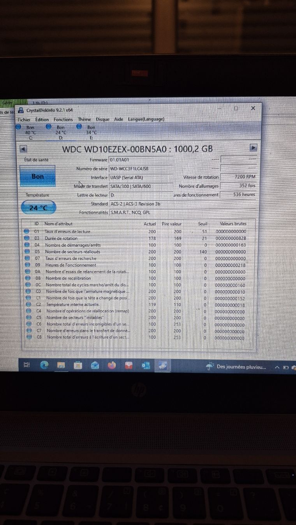Screen dimensions: 296x525
Task: Click status circle for attribute 09
Action: 27,265
